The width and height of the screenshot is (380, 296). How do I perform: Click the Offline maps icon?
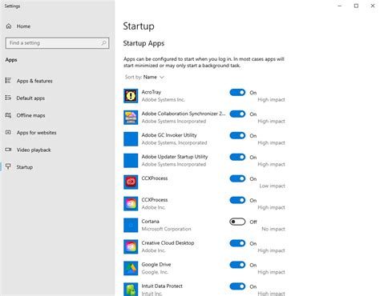8,115
